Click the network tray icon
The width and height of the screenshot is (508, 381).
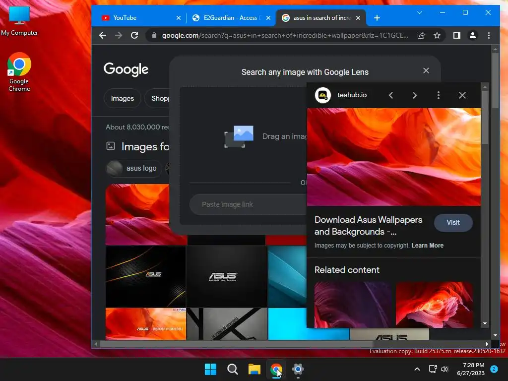(433, 369)
